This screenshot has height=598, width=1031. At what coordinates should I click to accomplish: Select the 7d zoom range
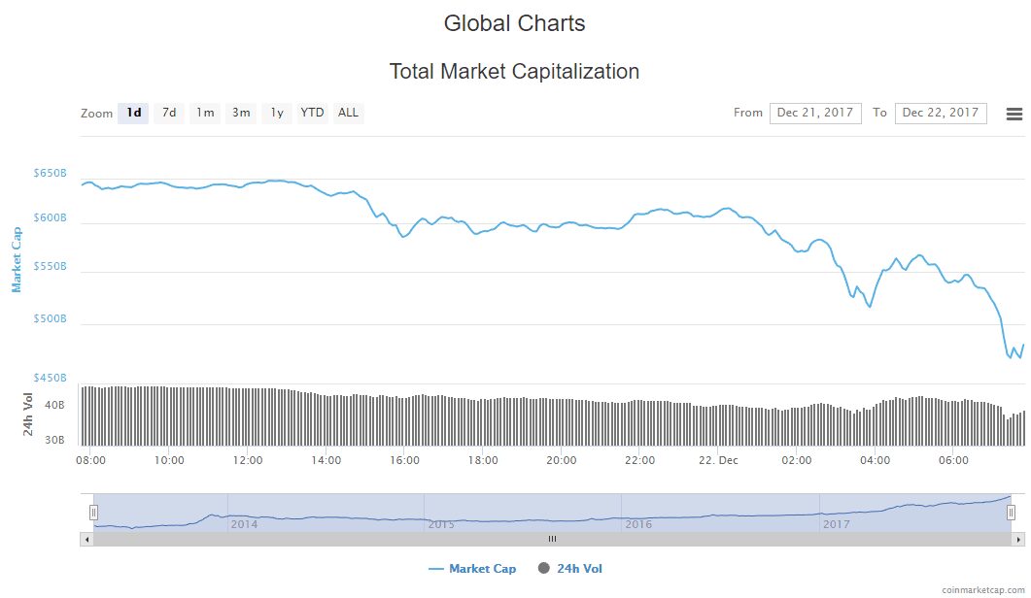[169, 113]
